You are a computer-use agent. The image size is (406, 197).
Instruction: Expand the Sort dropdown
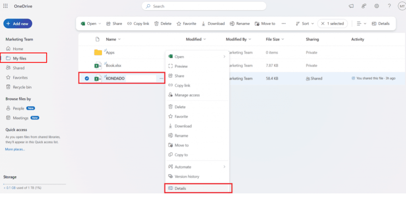305,24
